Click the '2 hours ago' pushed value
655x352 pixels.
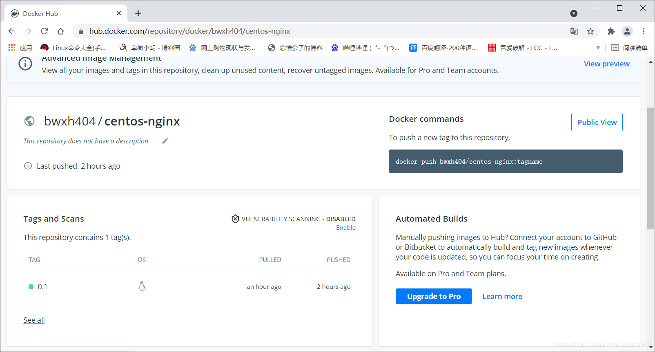pyautogui.click(x=334, y=287)
